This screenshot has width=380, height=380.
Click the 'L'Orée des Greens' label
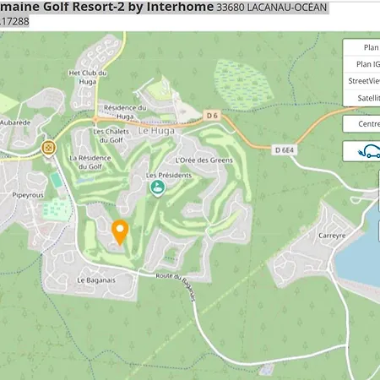204,160
